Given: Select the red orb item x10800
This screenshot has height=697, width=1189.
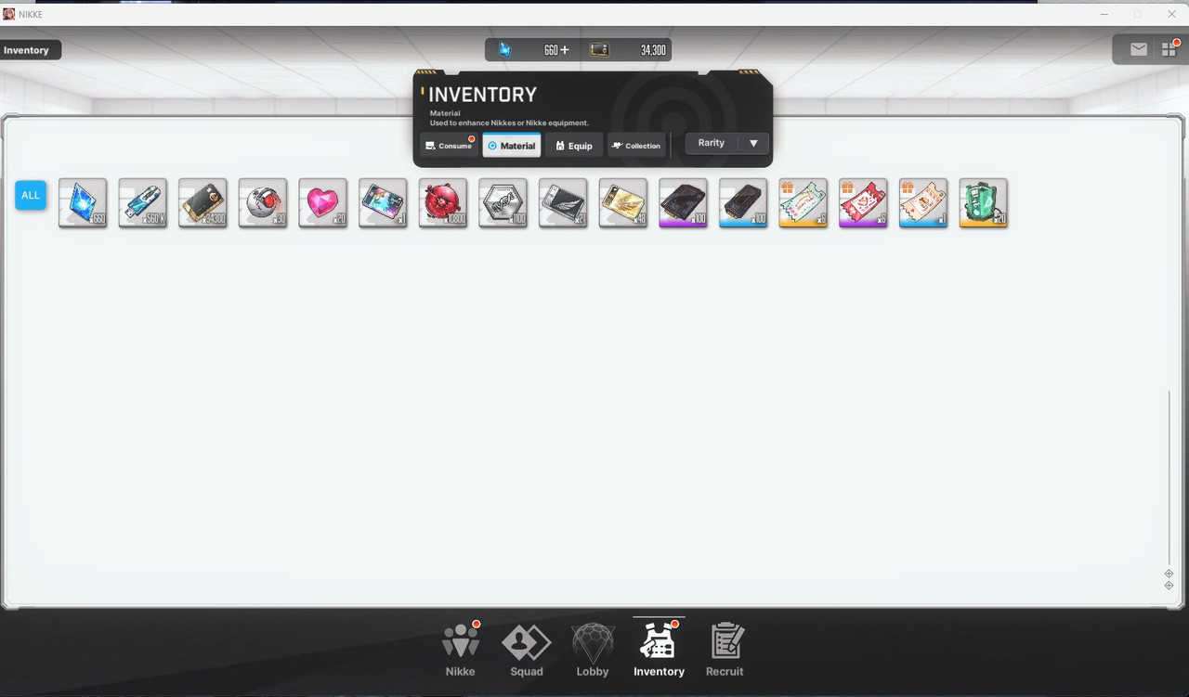Looking at the screenshot, I should pos(443,203).
